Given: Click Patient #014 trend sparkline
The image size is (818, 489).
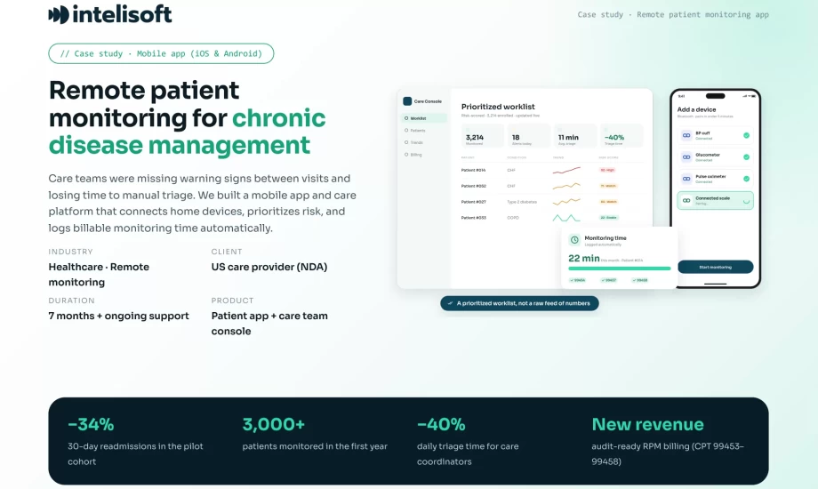Looking at the screenshot, I should pyautogui.click(x=566, y=170).
